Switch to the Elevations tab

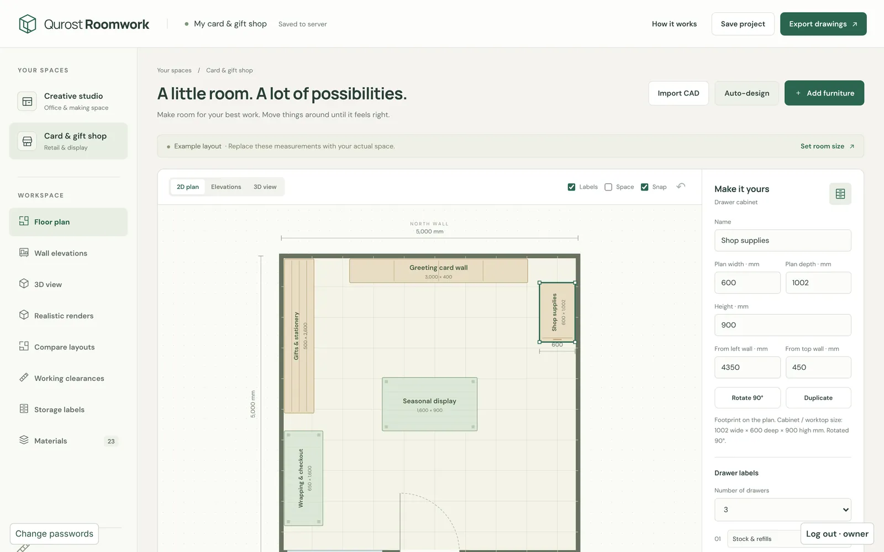click(226, 187)
